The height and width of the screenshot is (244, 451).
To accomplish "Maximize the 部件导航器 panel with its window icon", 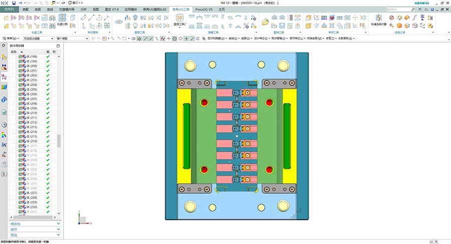I will pyautogui.click(x=58, y=46).
